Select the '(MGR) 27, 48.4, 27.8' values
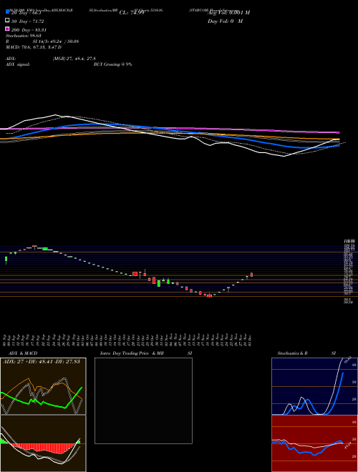This screenshot has height=472, width=358. coord(74,59)
